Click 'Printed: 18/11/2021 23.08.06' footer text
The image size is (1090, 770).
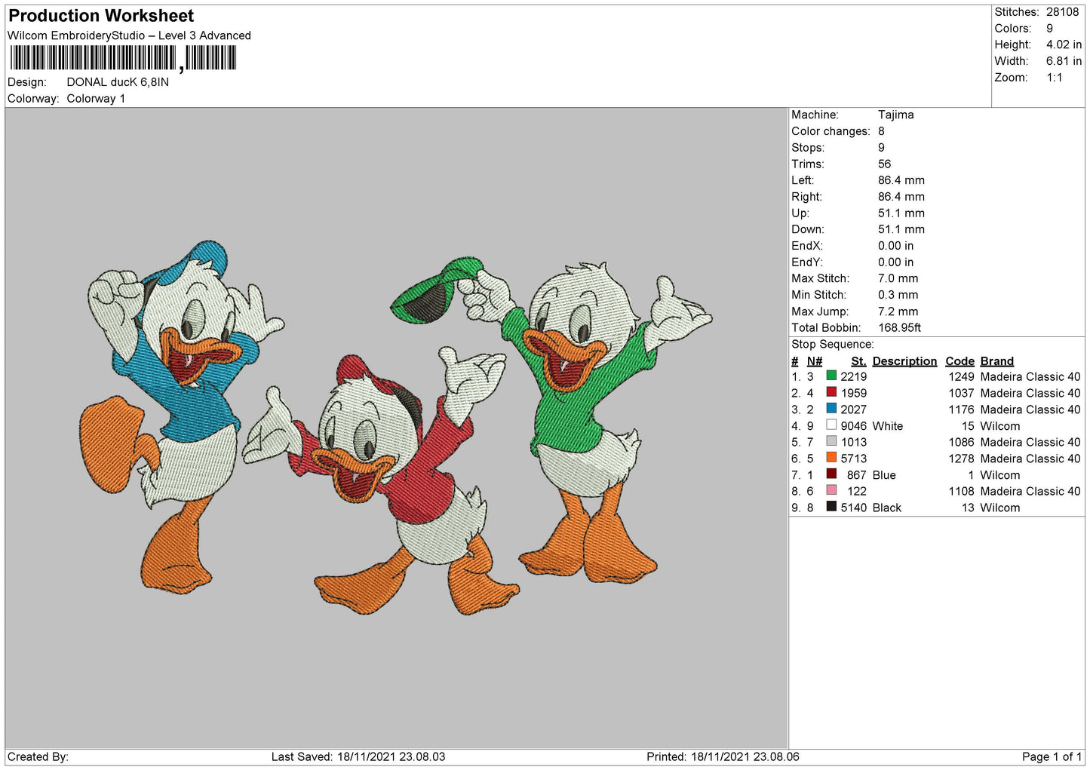pos(723,756)
